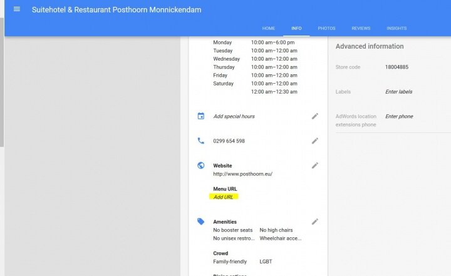
Task: Click Wheelchair acce... amenity
Action: point(281,239)
